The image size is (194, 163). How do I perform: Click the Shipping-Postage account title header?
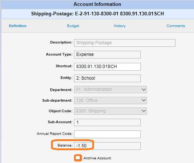(x=97, y=14)
